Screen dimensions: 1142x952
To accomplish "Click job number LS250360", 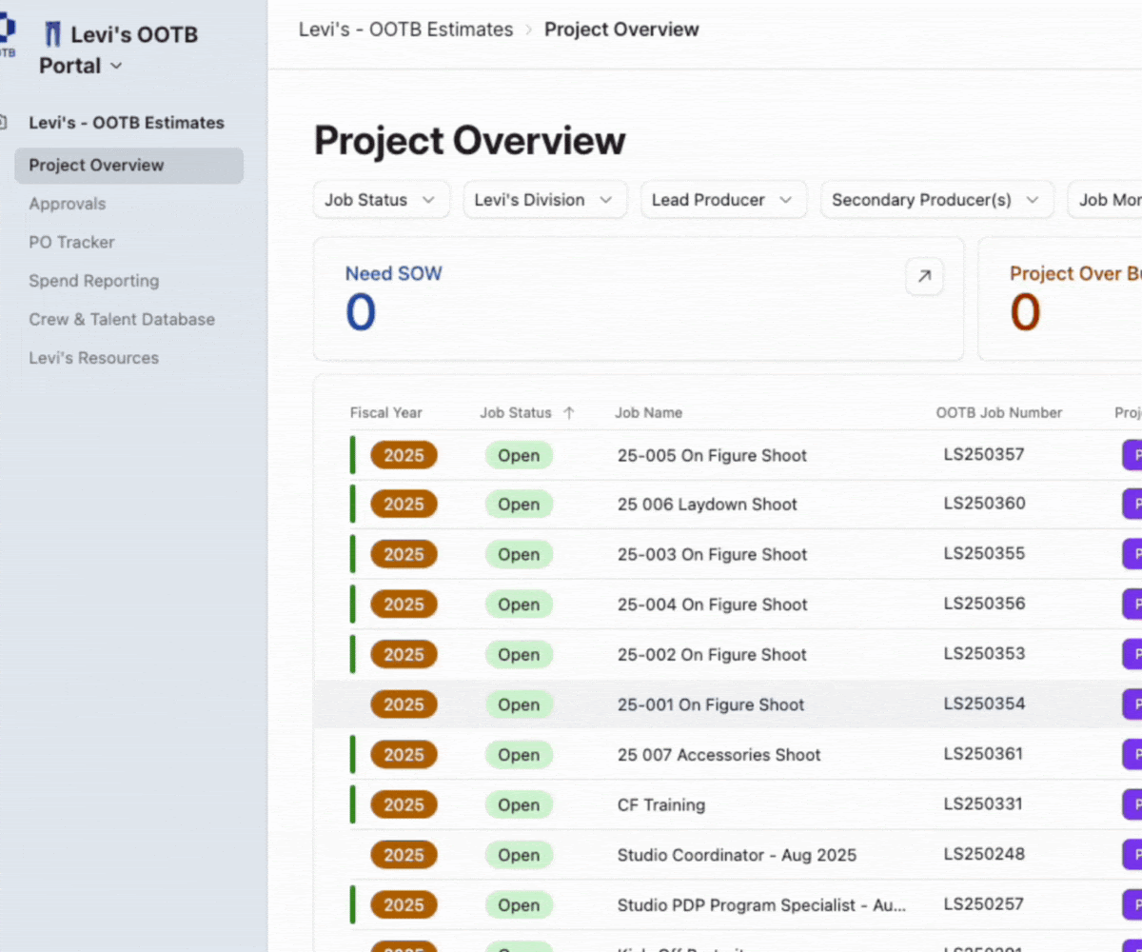I will [x=984, y=504].
